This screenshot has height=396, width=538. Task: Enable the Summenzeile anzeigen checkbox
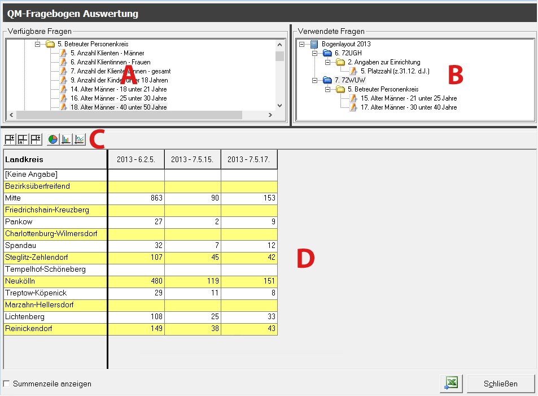pos(7,384)
